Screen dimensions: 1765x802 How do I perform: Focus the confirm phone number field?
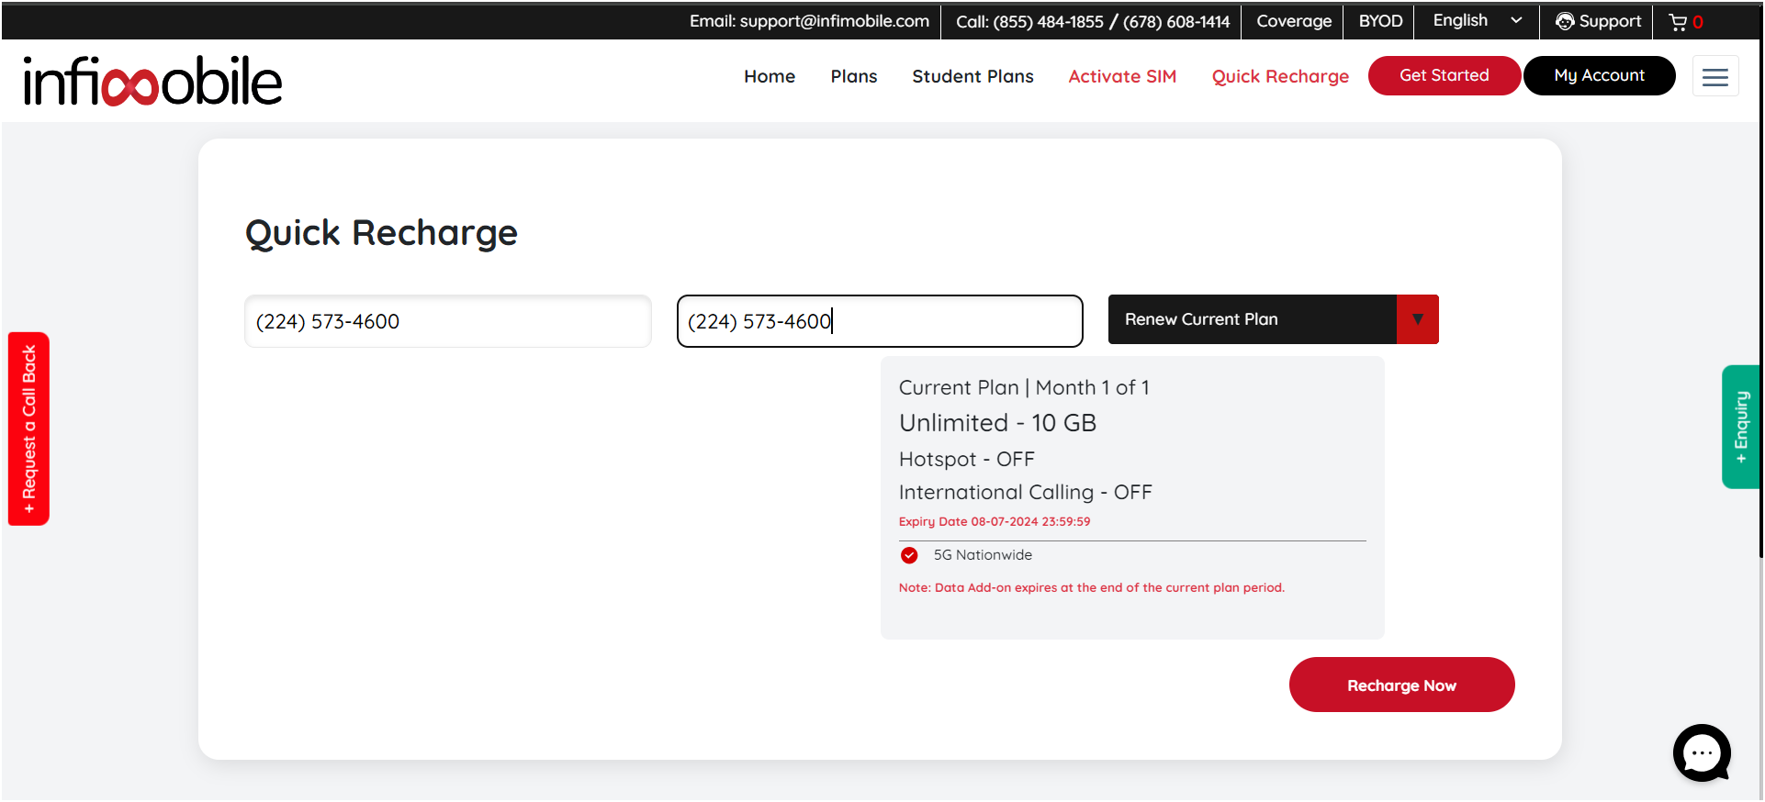[880, 321]
